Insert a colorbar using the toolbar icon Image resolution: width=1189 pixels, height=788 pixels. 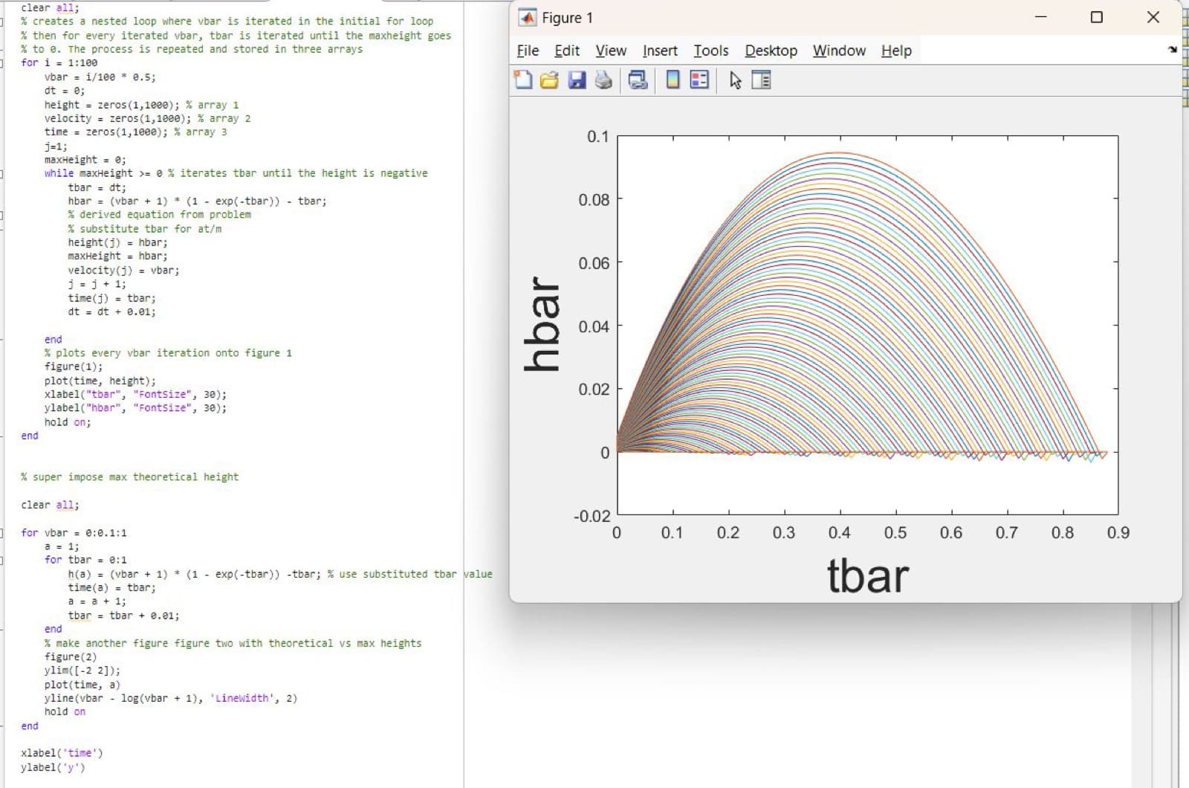(673, 80)
